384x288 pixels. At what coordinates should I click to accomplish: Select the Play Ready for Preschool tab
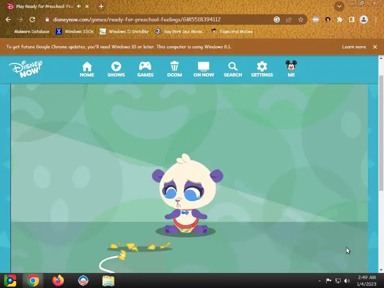[44, 6]
